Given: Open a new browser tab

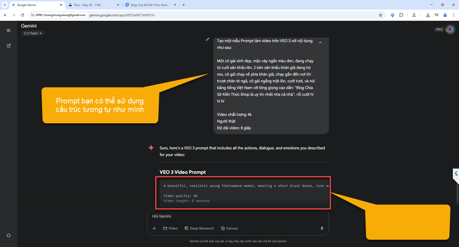Looking at the screenshot, I should [184, 5].
